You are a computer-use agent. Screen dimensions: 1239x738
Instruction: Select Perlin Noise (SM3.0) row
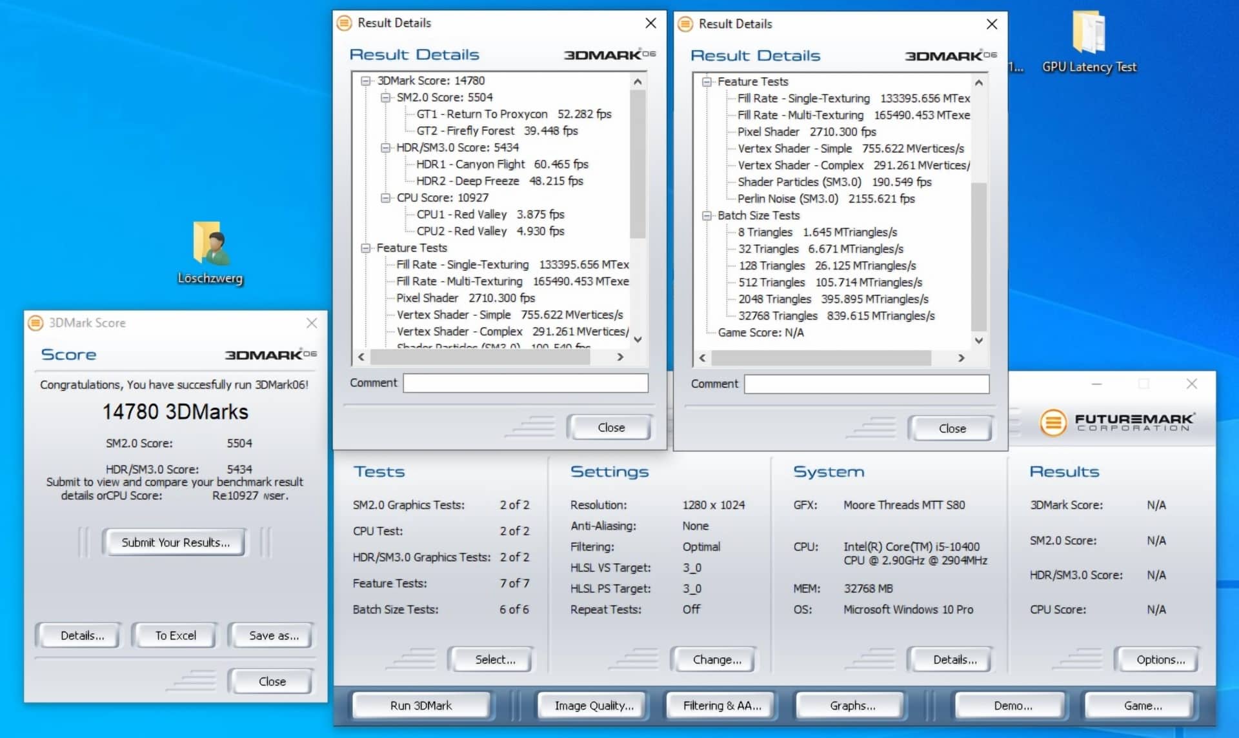[826, 199]
